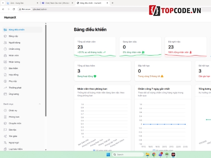Viewport: 211px width, 158px height.
Task: Click the address bar URL field
Action: pyautogui.click(x=90, y=9)
